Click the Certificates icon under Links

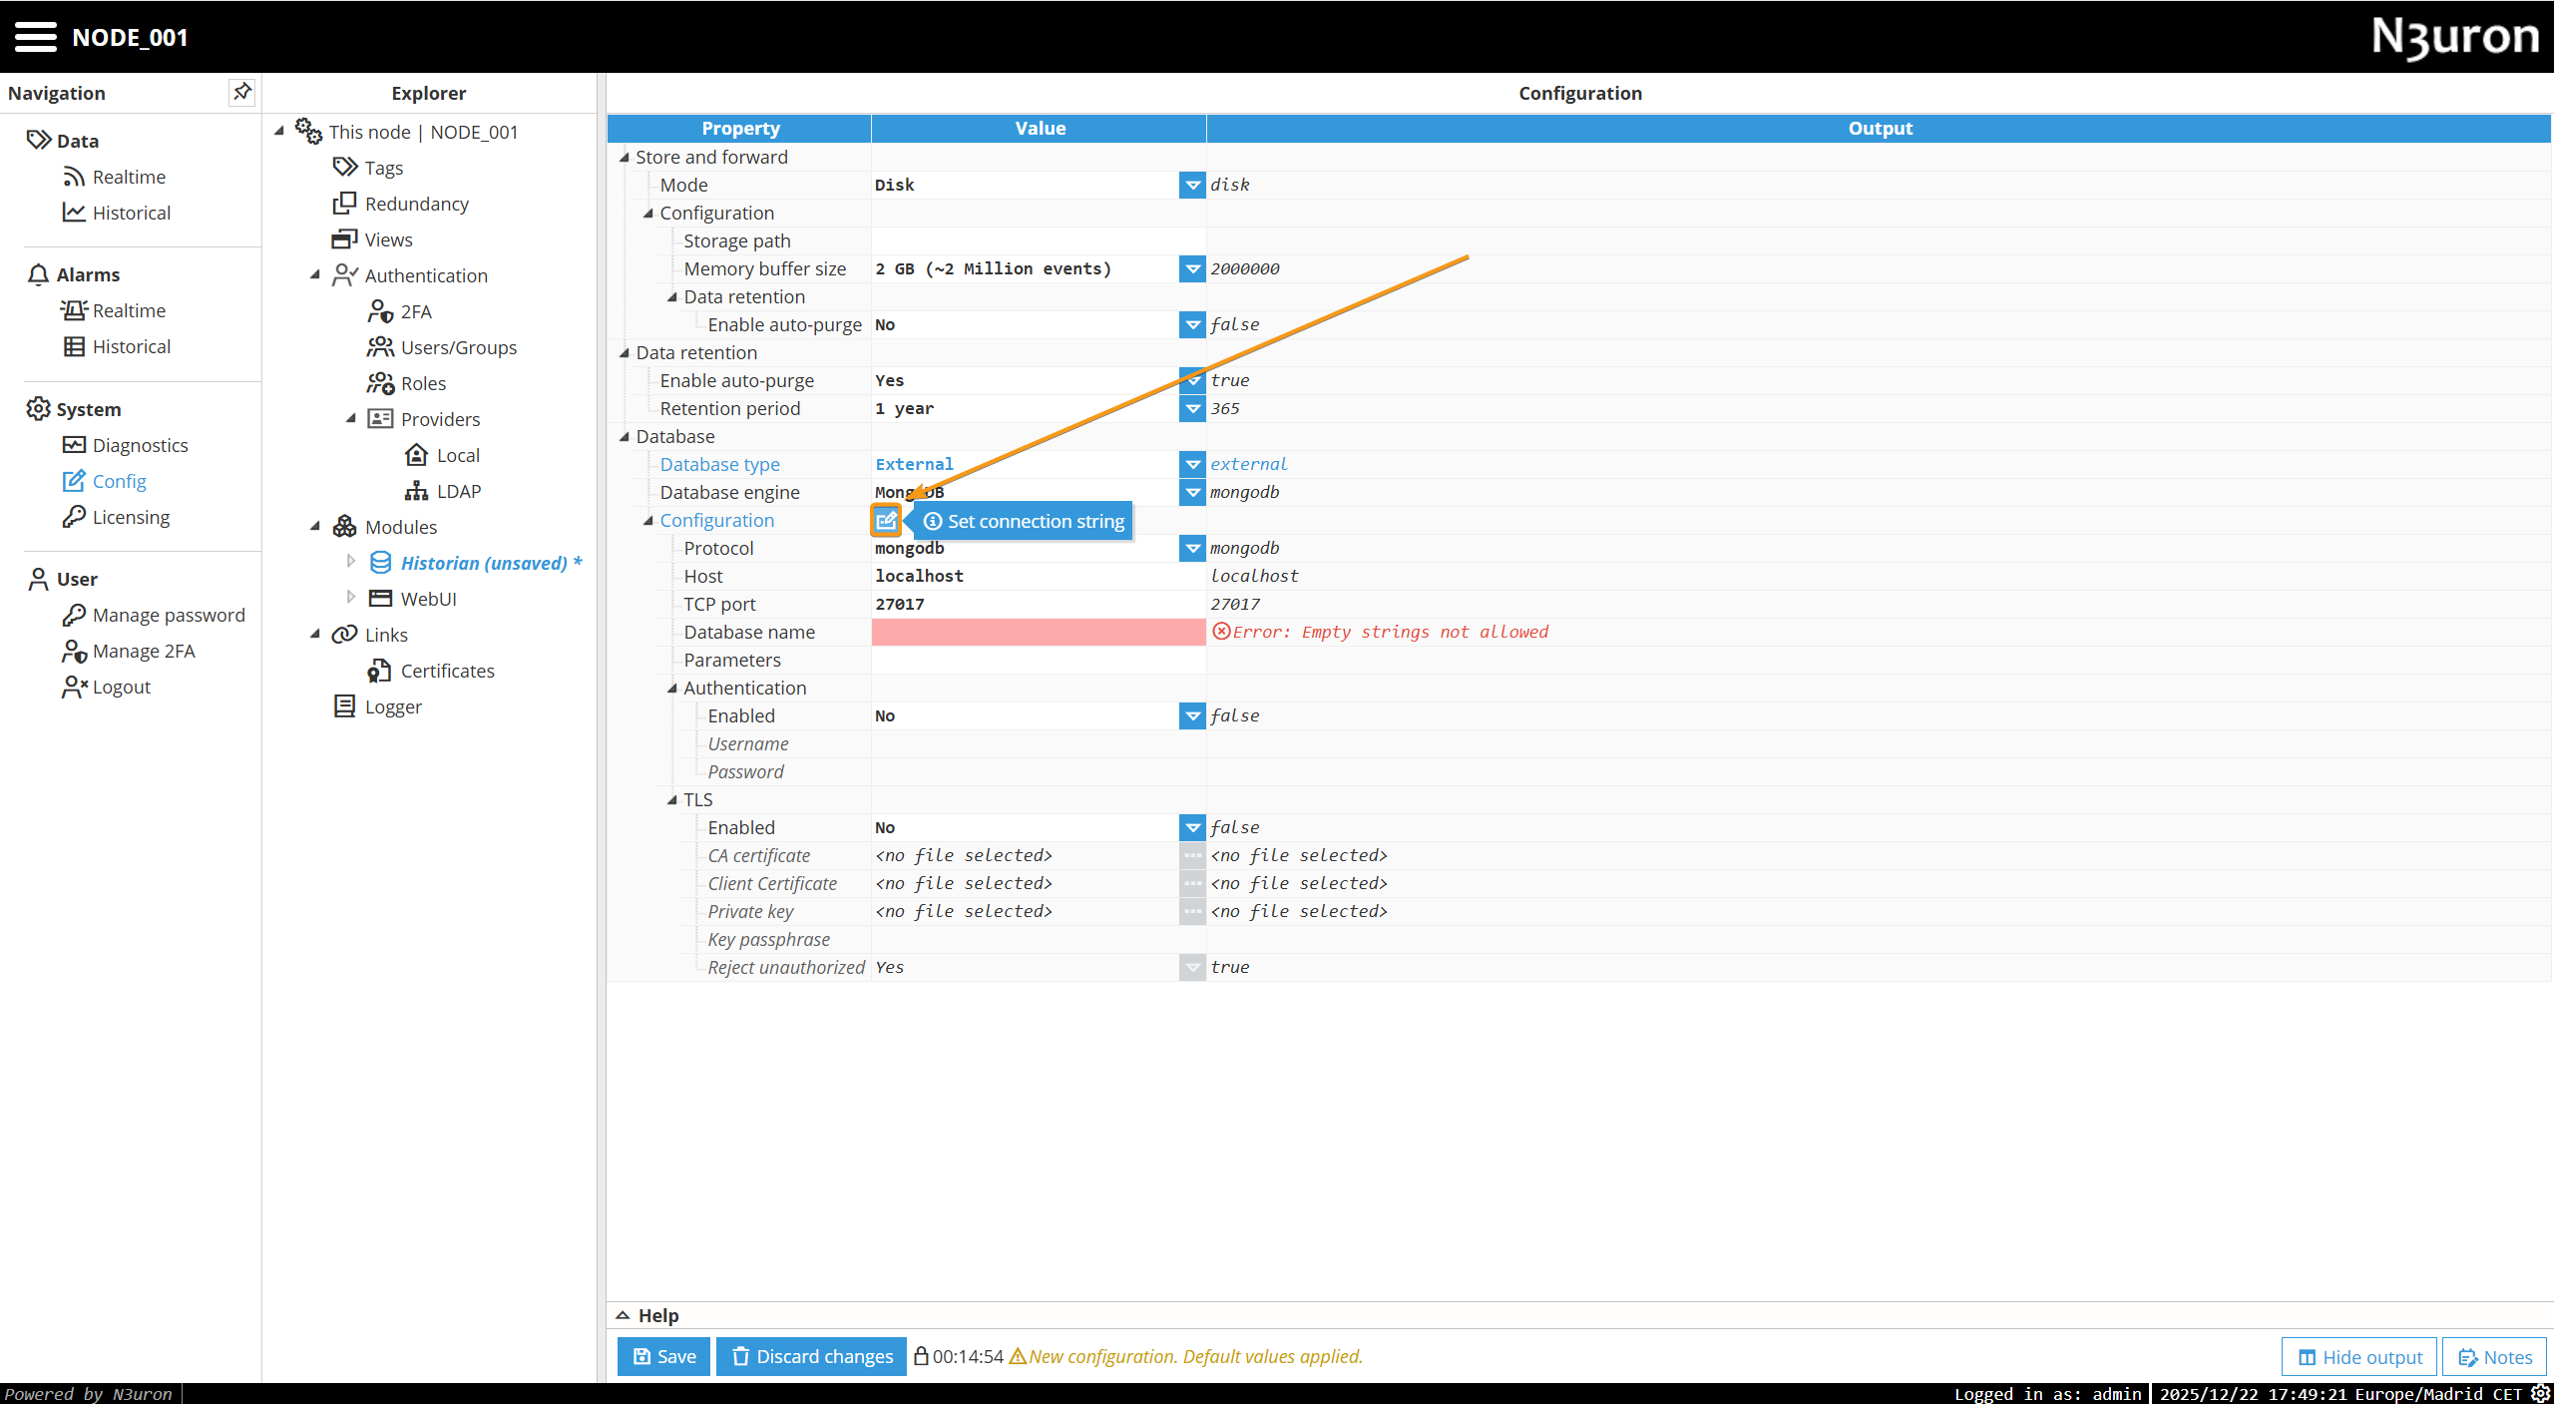point(379,671)
